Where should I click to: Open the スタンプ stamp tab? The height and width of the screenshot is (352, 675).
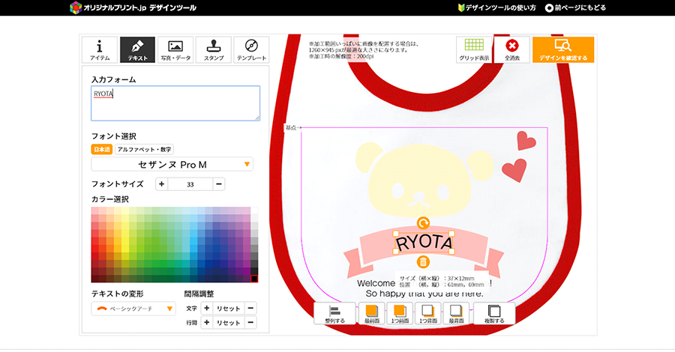coord(213,50)
